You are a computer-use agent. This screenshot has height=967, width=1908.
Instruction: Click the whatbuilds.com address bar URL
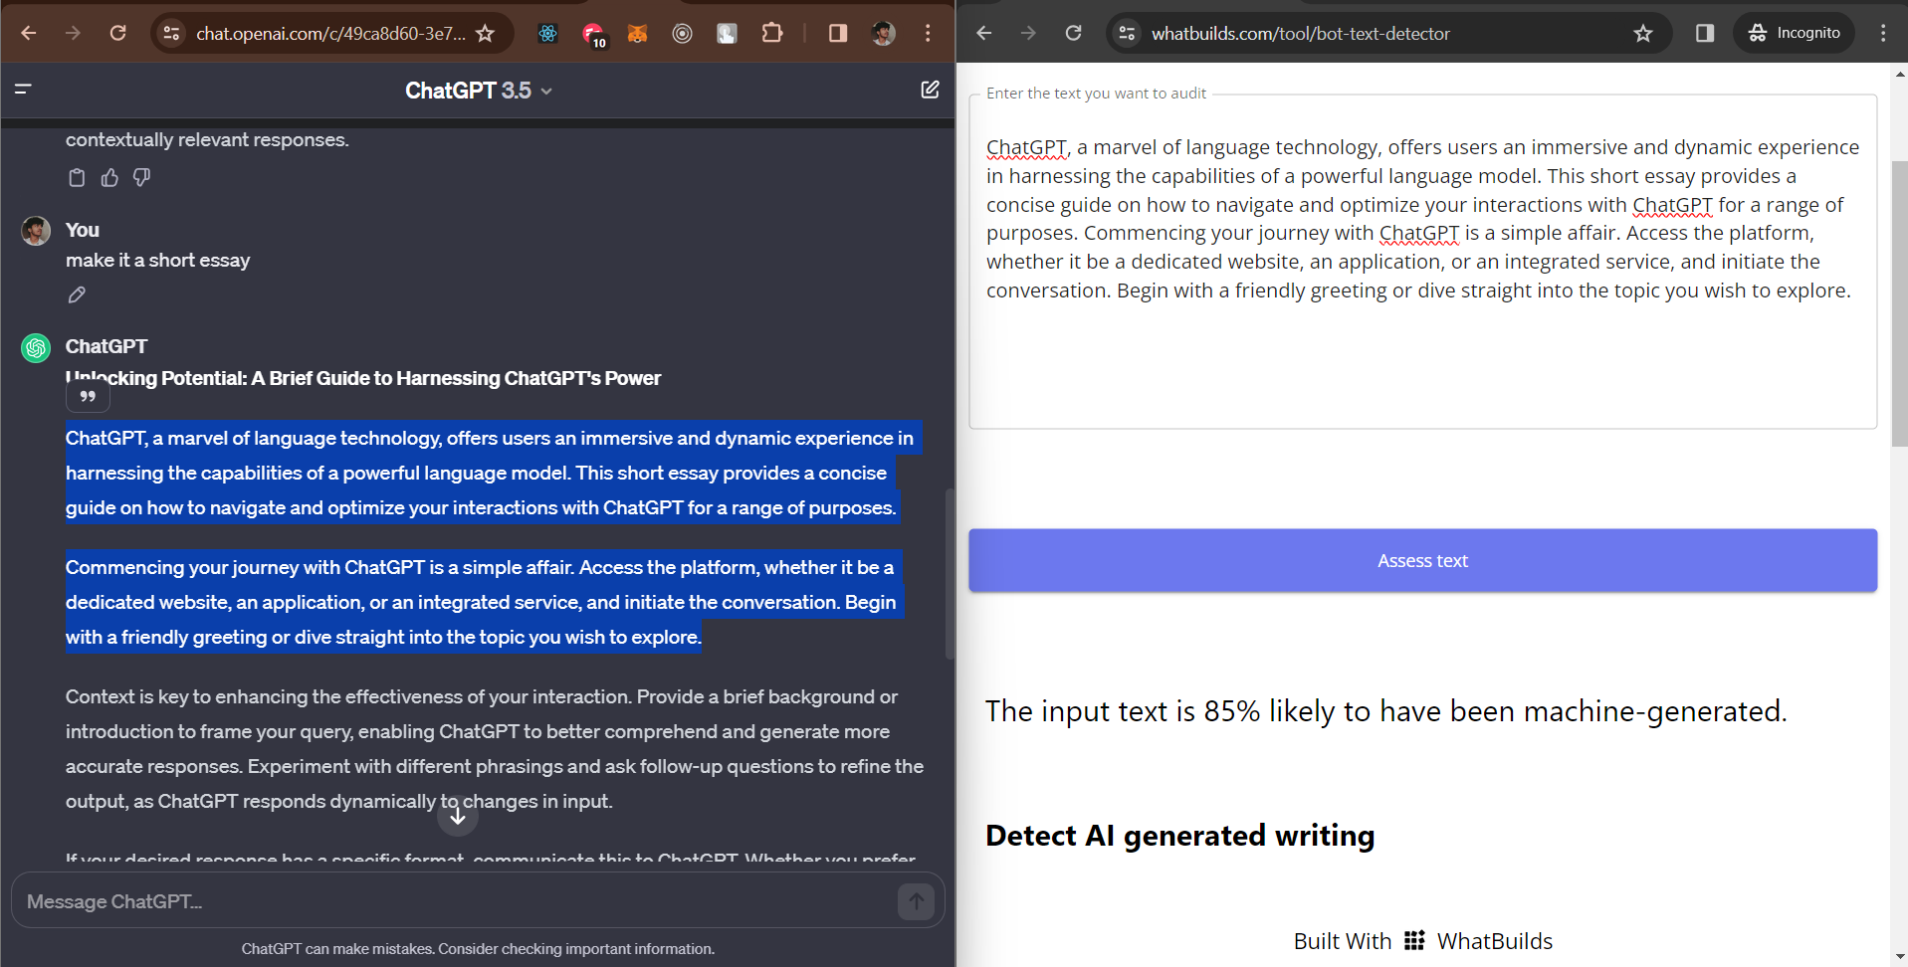(1300, 33)
